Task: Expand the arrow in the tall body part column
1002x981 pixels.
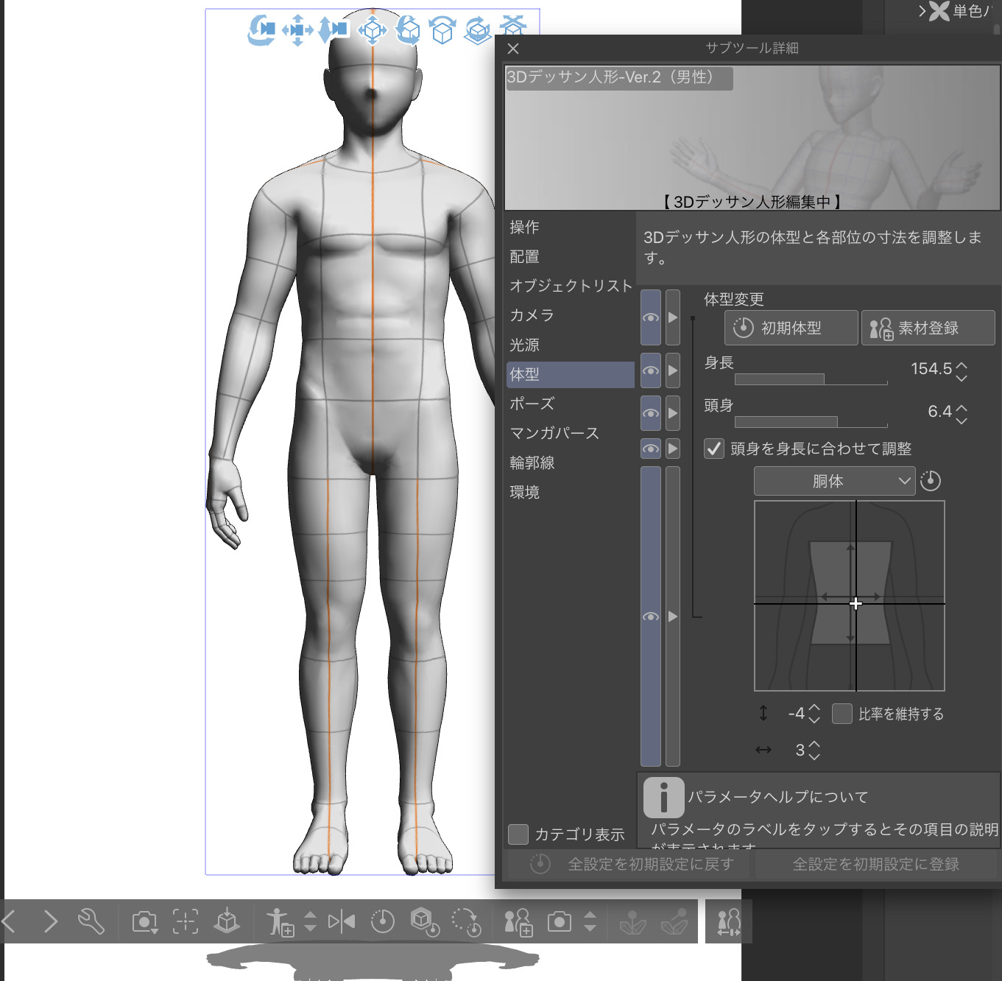Action: coord(673,616)
